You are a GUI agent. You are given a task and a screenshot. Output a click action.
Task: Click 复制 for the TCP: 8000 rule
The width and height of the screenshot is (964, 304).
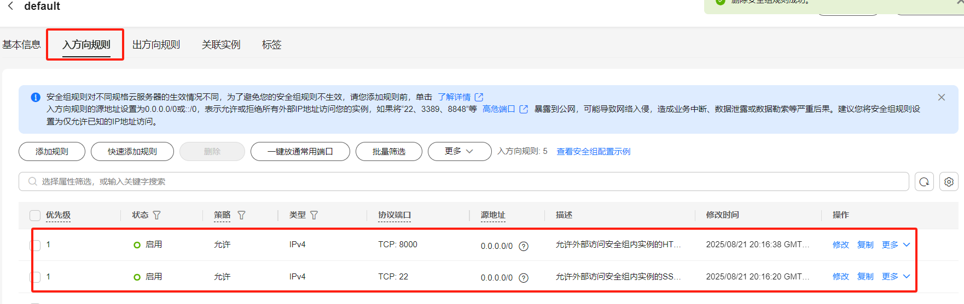tap(866, 245)
